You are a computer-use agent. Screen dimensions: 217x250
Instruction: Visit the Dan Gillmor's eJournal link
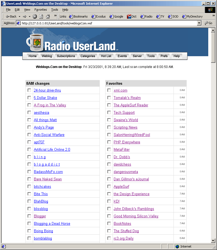(x=131, y=179)
